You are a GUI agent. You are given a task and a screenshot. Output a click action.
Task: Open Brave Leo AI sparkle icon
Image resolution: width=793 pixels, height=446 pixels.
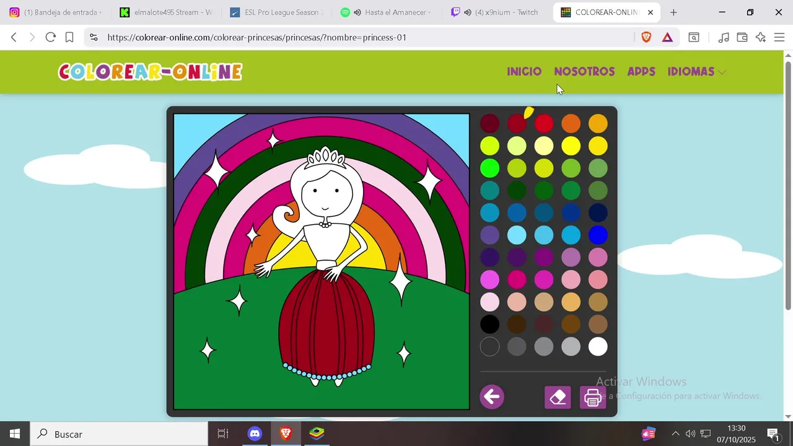[x=761, y=37]
